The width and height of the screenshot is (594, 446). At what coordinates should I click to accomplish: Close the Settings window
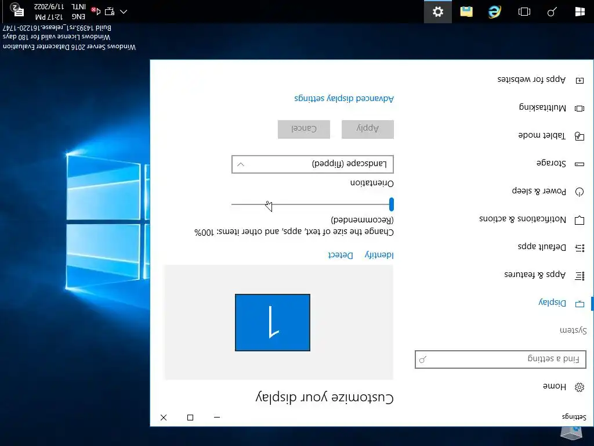(164, 417)
